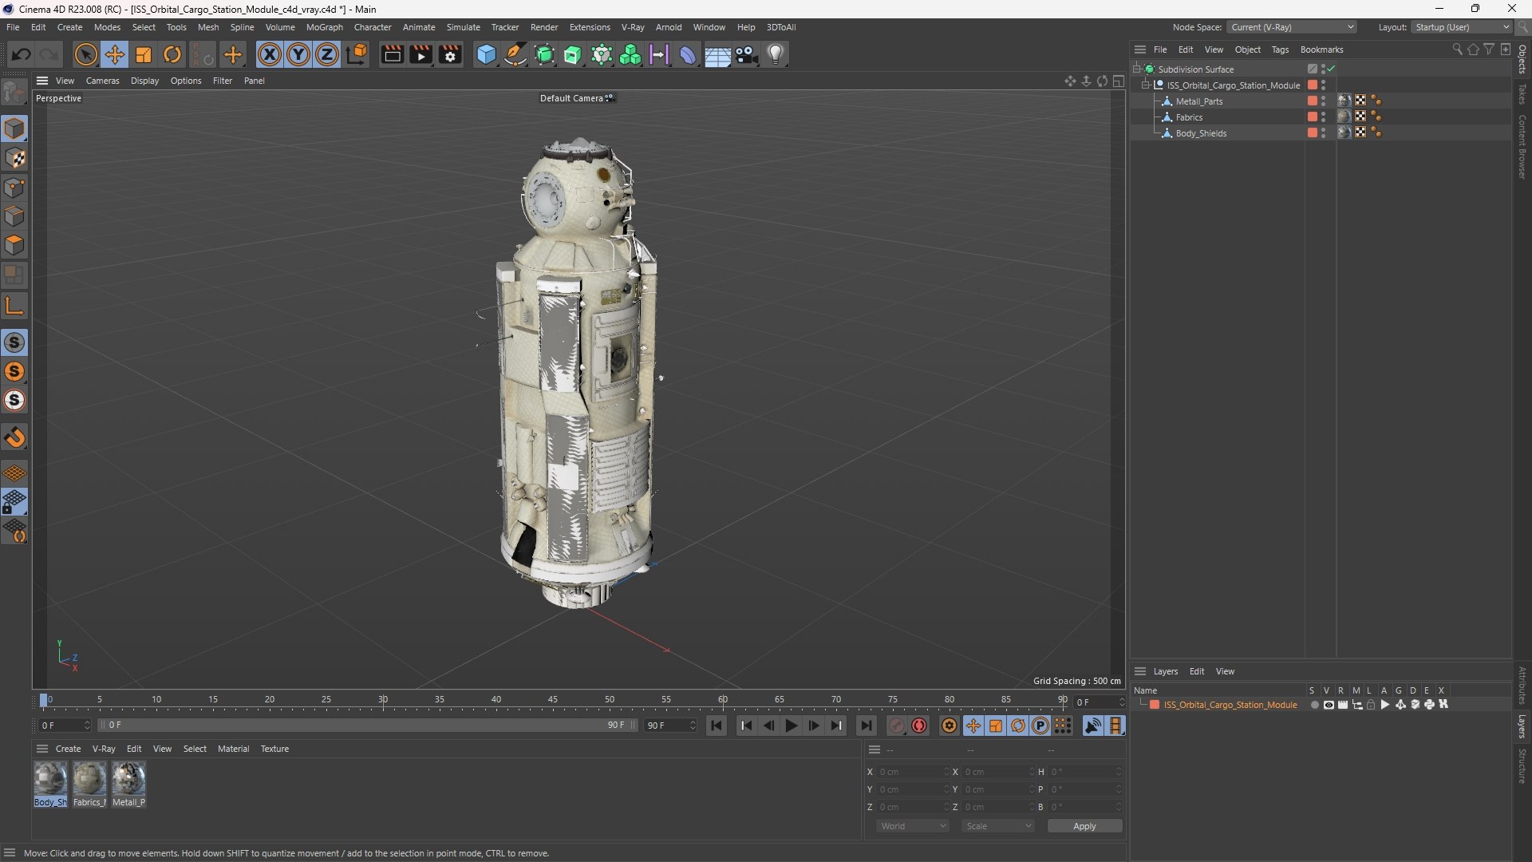Click orange layer color swatch of Fabrics
Screen dimensions: 1532x862
pyautogui.click(x=1312, y=117)
